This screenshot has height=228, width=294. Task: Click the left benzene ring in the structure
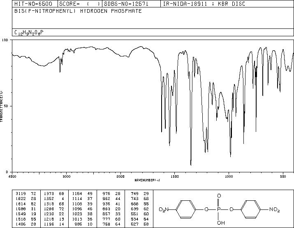click(x=186, y=209)
